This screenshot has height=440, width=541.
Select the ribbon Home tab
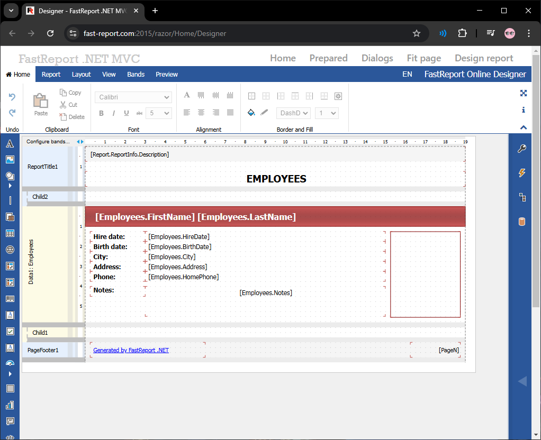click(x=18, y=74)
